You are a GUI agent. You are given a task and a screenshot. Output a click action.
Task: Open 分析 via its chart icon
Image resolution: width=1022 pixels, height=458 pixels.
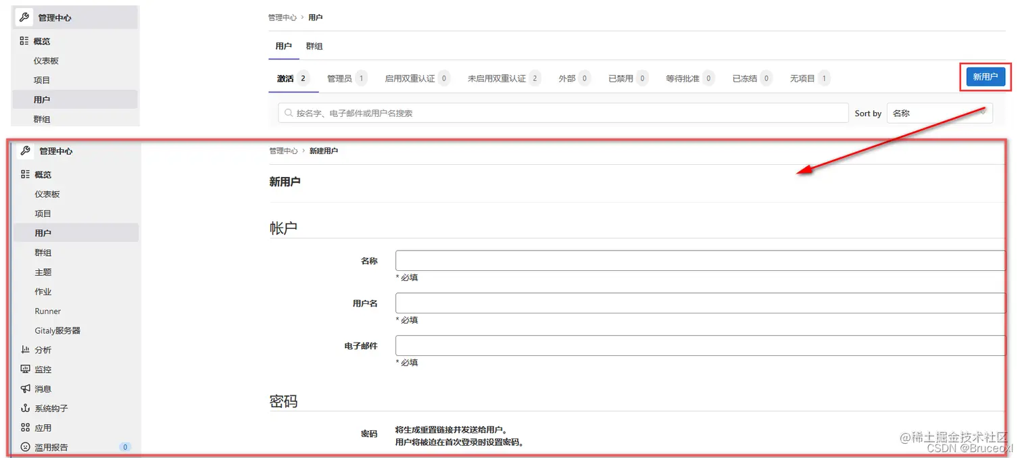coord(24,349)
